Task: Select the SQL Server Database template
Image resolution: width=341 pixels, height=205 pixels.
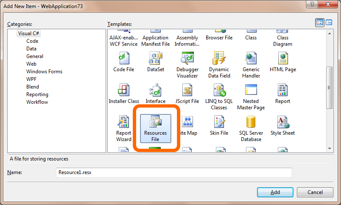Action: click(x=251, y=129)
